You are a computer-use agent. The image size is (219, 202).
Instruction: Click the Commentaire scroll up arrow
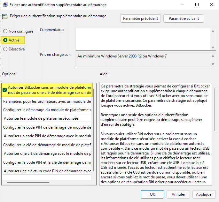pyautogui.click(x=213, y=31)
